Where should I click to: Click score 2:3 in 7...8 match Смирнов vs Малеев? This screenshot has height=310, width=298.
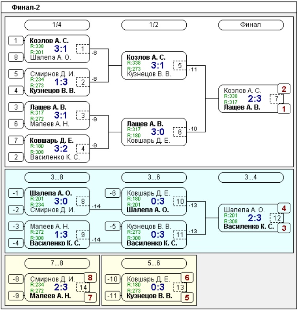pos(61,287)
